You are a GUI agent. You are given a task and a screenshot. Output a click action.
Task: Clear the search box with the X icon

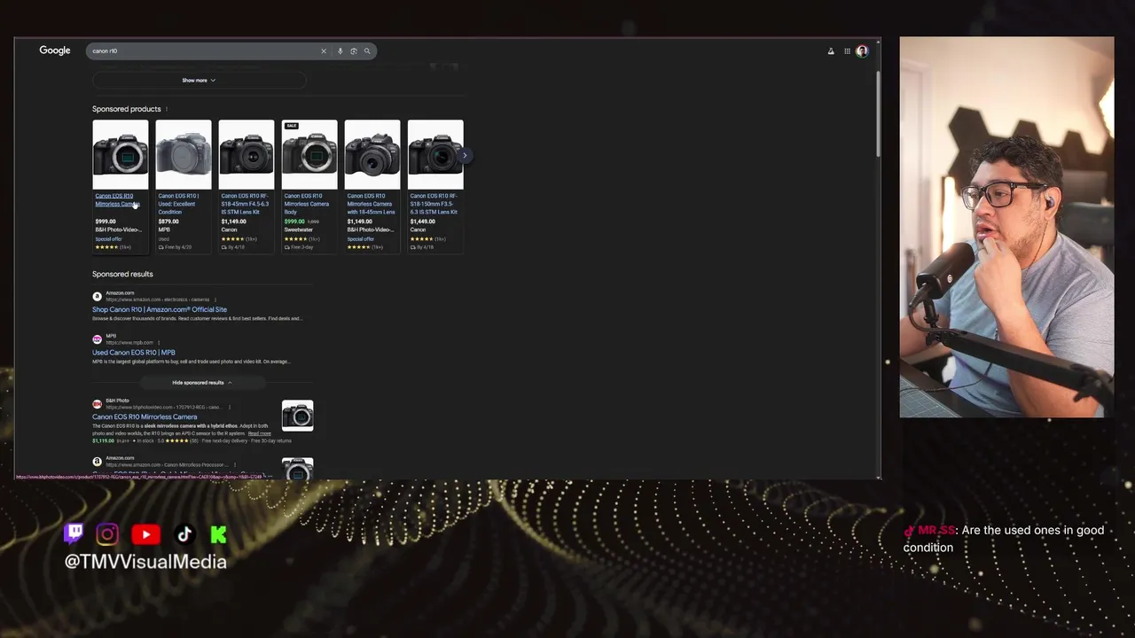click(324, 51)
